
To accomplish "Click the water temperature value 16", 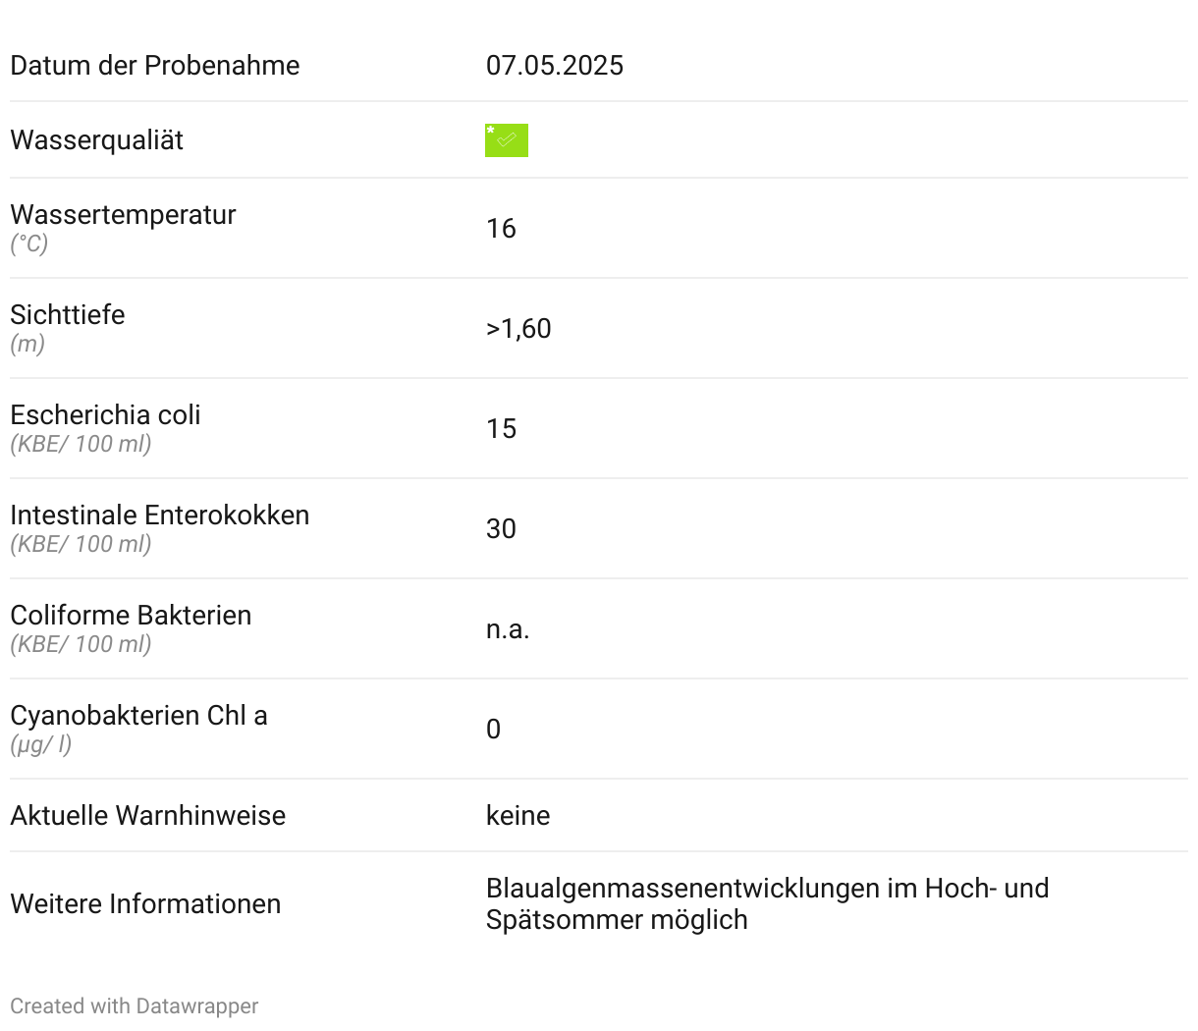I will 500,228.
